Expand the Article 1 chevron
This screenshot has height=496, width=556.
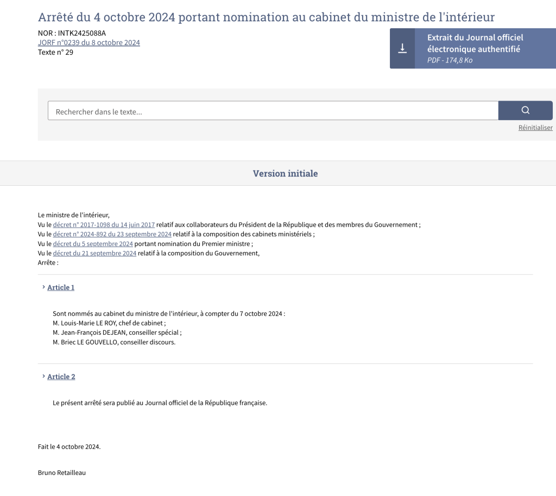pos(43,287)
